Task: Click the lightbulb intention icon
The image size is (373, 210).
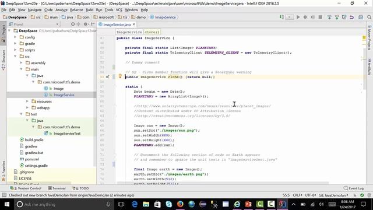Action: tap(120, 76)
